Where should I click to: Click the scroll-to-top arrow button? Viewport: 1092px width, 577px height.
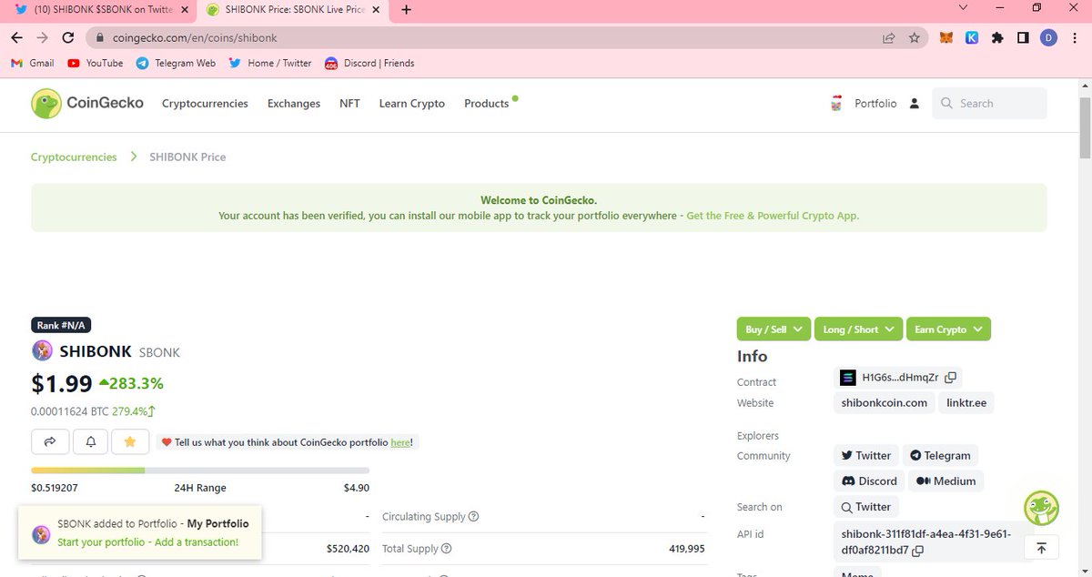1041,547
